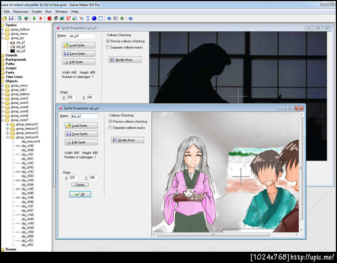Click Modify Mask in spr_p2 window
The height and width of the screenshot is (263, 337).
[127, 140]
